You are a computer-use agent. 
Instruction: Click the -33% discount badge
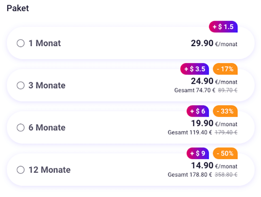point(225,111)
